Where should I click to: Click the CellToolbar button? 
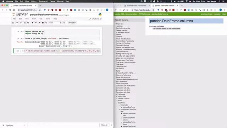pyautogui.click(x=72, y=23)
